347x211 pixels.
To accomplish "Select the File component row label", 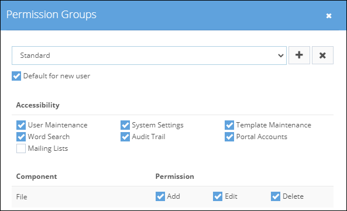I will tap(22, 196).
